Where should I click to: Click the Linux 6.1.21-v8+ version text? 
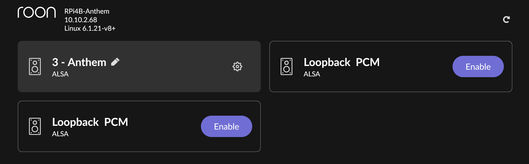tap(90, 28)
